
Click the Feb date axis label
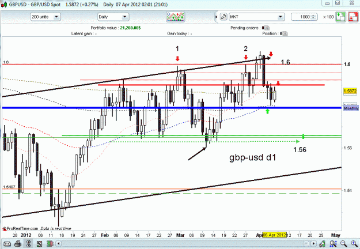coord(105,235)
